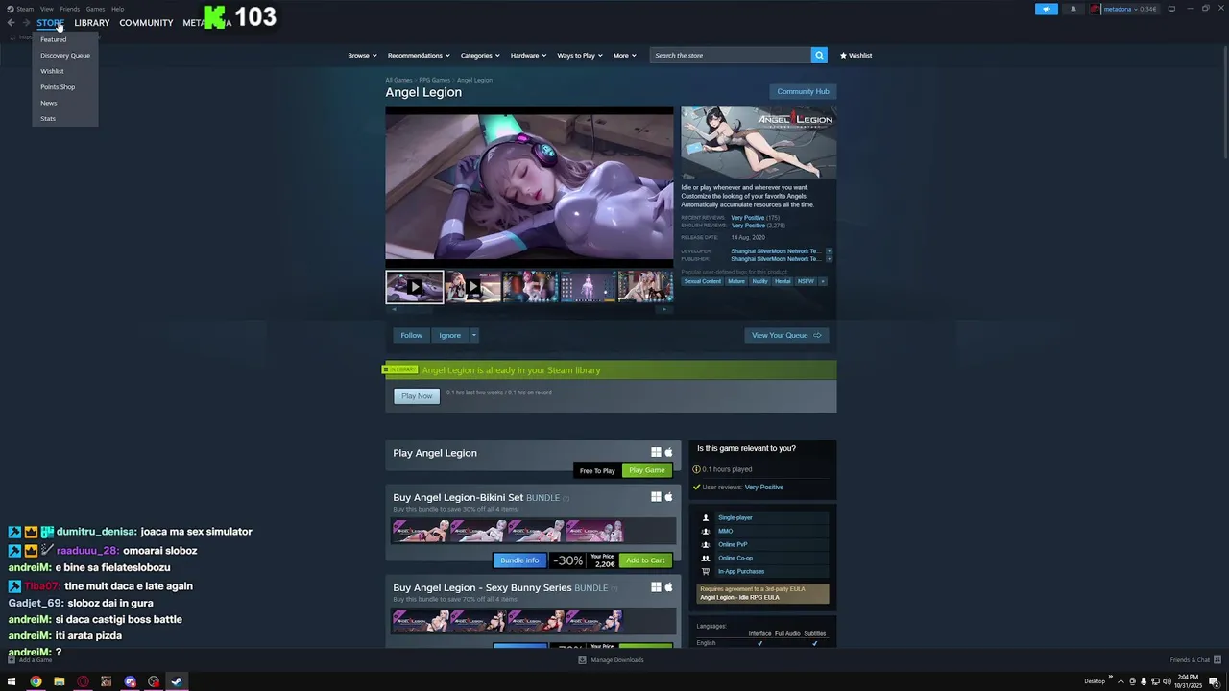Select Points Shop in the Store menu
This screenshot has height=691, width=1229.
tap(58, 86)
